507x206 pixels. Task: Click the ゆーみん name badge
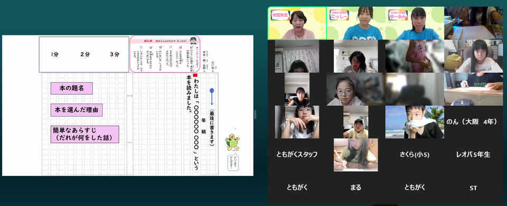[x=398, y=15]
